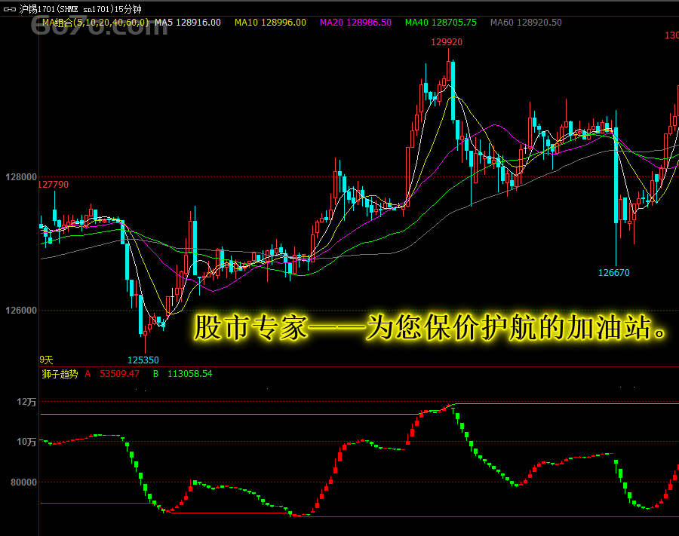The image size is (679, 536).
Task: Click indicator value A 53509.47
Action: [113, 373]
